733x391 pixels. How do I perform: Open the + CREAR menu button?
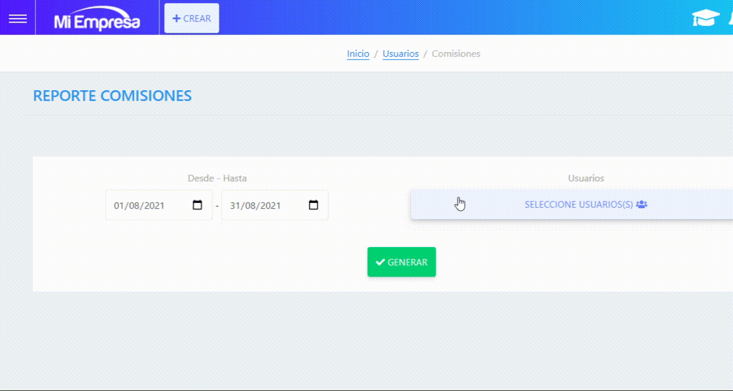click(191, 18)
